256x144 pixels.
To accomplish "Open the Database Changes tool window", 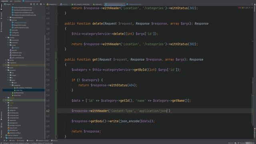I will (x=42, y=140).
